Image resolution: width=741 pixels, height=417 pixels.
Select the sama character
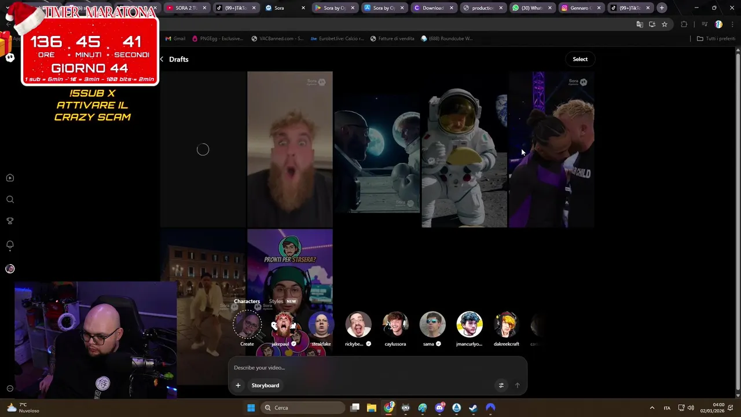click(432, 328)
